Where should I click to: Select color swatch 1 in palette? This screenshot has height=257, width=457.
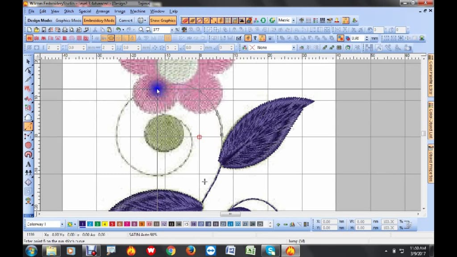83,224
